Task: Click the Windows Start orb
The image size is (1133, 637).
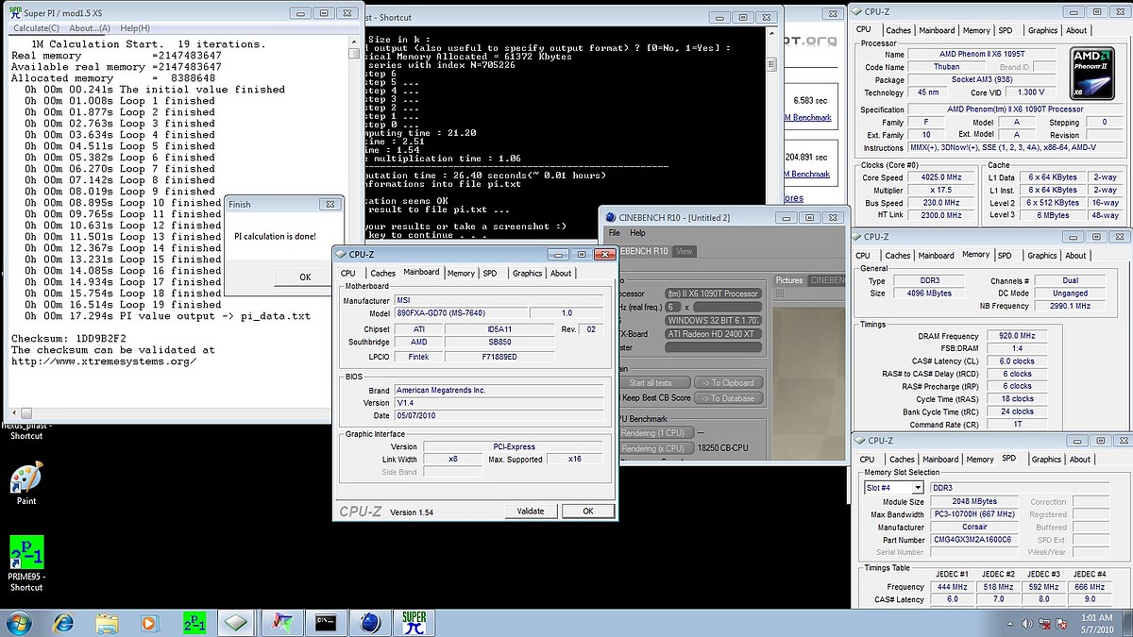Action: (x=18, y=623)
